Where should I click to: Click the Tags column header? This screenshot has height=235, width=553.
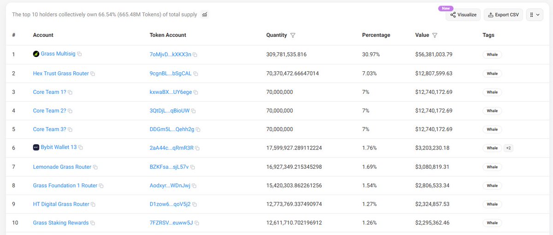488,35
